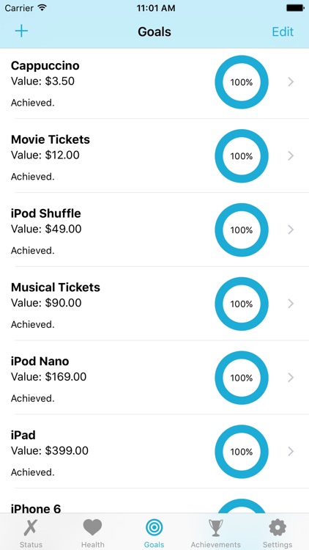Tap the plus icon to add goal
Viewport: 309px width, 550px height.
[x=21, y=32]
